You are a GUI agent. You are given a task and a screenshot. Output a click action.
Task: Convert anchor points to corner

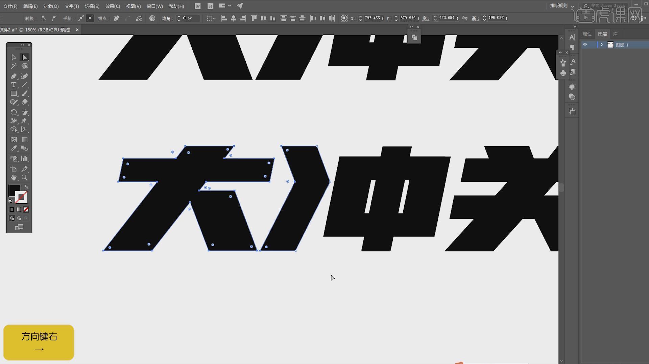pos(44,18)
